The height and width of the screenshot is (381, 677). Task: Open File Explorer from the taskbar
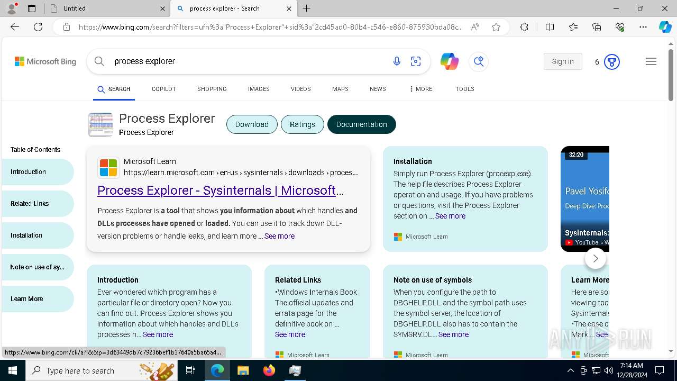[243, 370]
